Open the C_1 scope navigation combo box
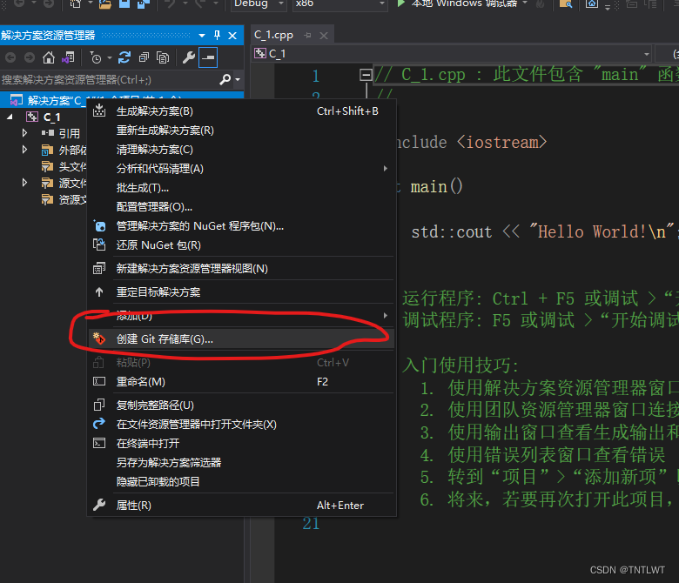Screen dimensions: 679x583 (x=452, y=54)
